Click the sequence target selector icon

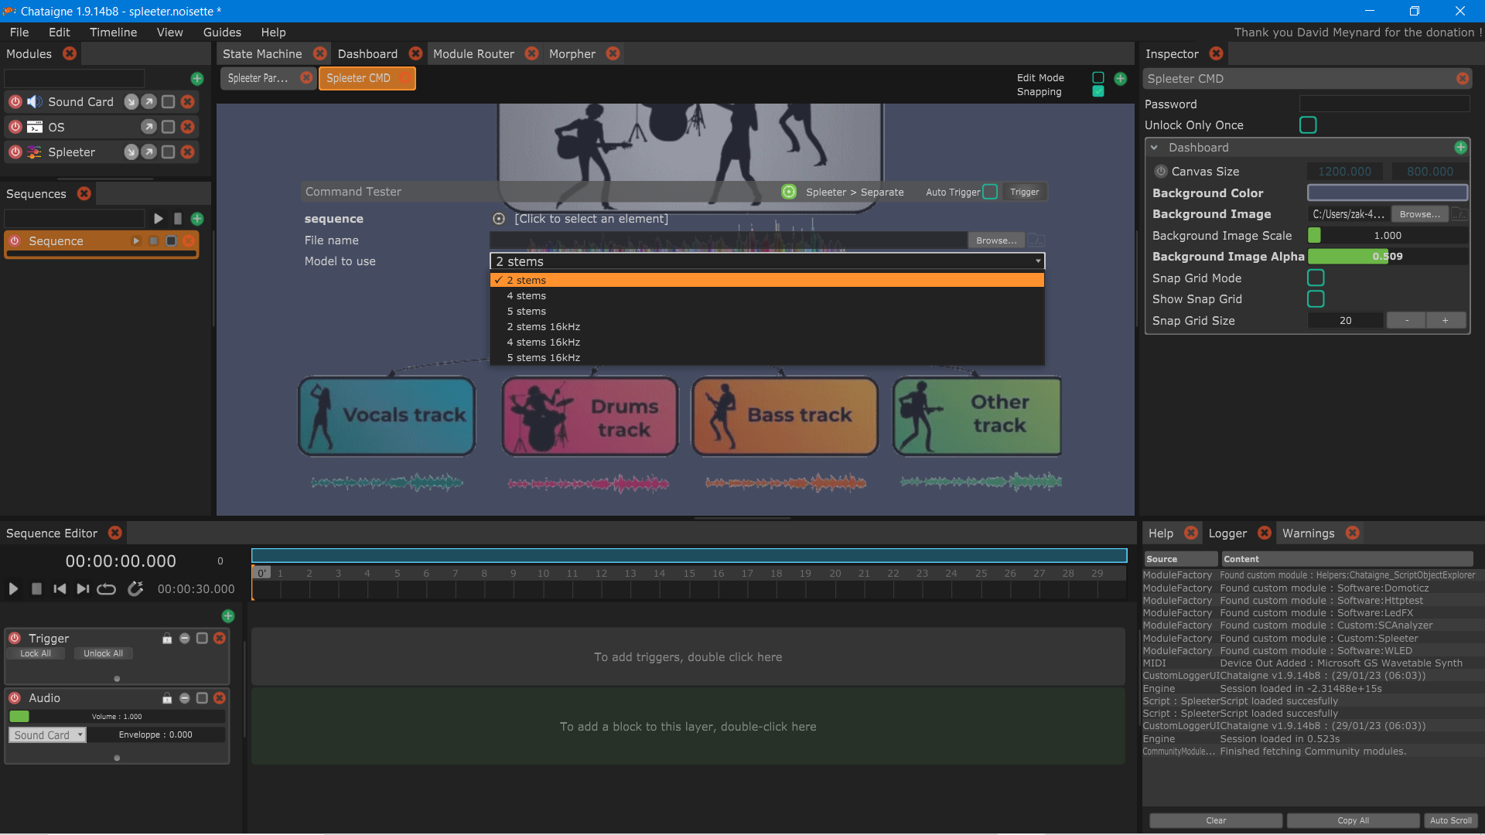pos(499,220)
